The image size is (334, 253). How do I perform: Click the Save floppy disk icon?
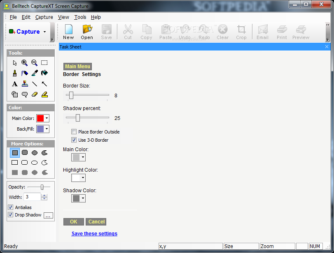[x=106, y=32]
